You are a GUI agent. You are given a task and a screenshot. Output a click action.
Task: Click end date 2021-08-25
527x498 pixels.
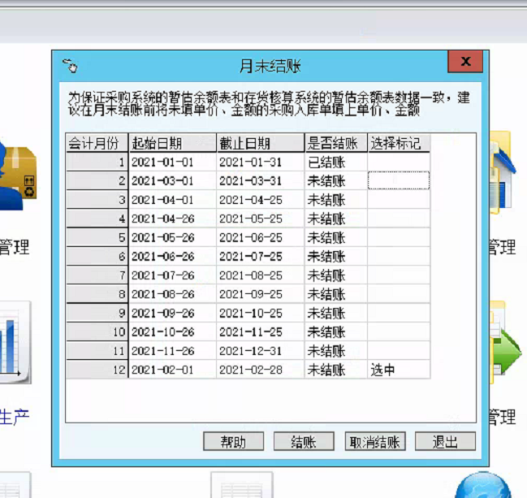coord(261,275)
